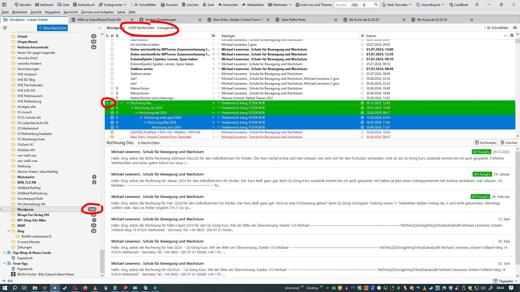Screen dimensions: 520x292
Task: Toggle read status of Messe forum
Action: [x=213, y=88]
